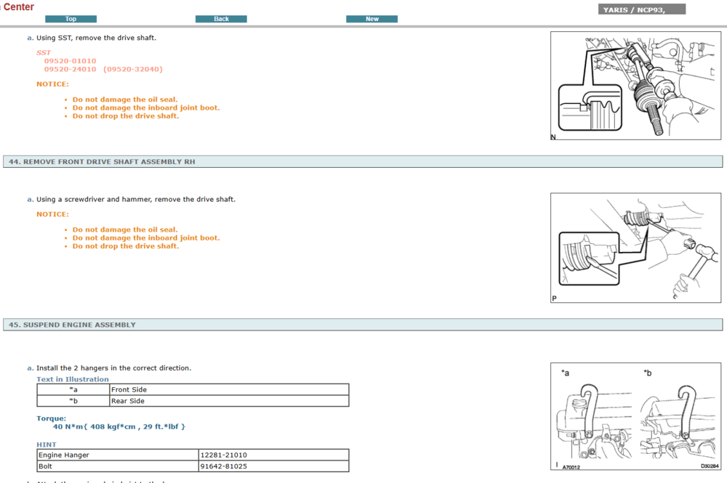Click the alternate SST number 09520-32040
The height and width of the screenshot is (483, 727).
coord(133,70)
